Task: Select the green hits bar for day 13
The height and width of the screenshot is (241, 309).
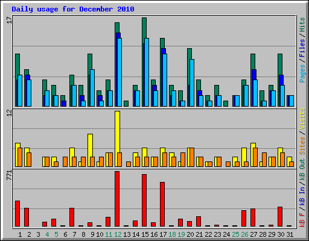Action: [x=126, y=104]
